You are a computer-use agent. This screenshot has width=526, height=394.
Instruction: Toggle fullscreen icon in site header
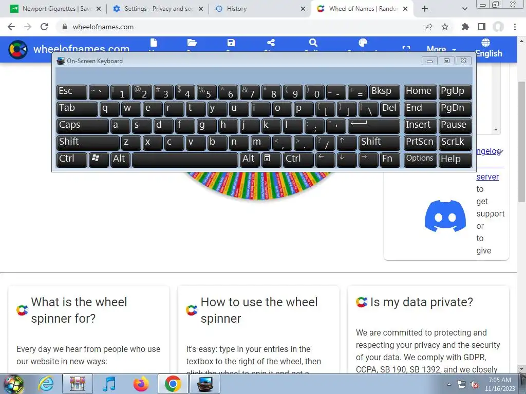406,49
